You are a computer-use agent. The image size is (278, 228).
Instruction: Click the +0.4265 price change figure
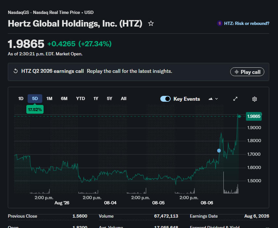tap(61, 44)
